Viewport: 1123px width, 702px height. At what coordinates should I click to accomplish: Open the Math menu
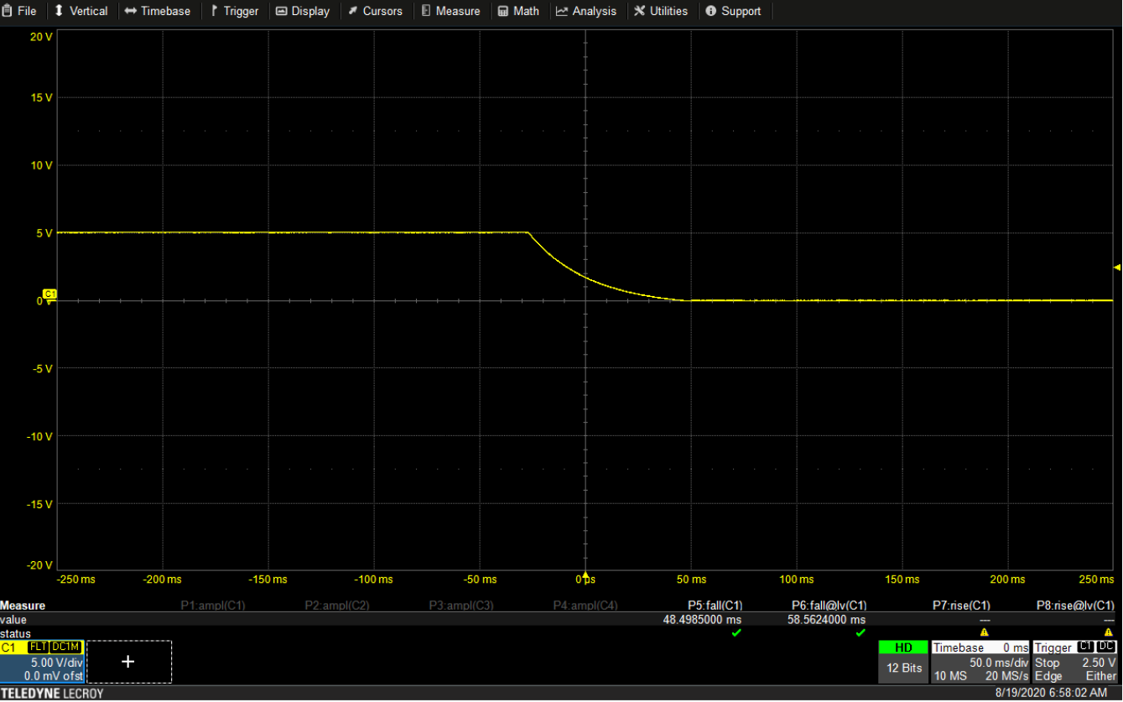518,11
